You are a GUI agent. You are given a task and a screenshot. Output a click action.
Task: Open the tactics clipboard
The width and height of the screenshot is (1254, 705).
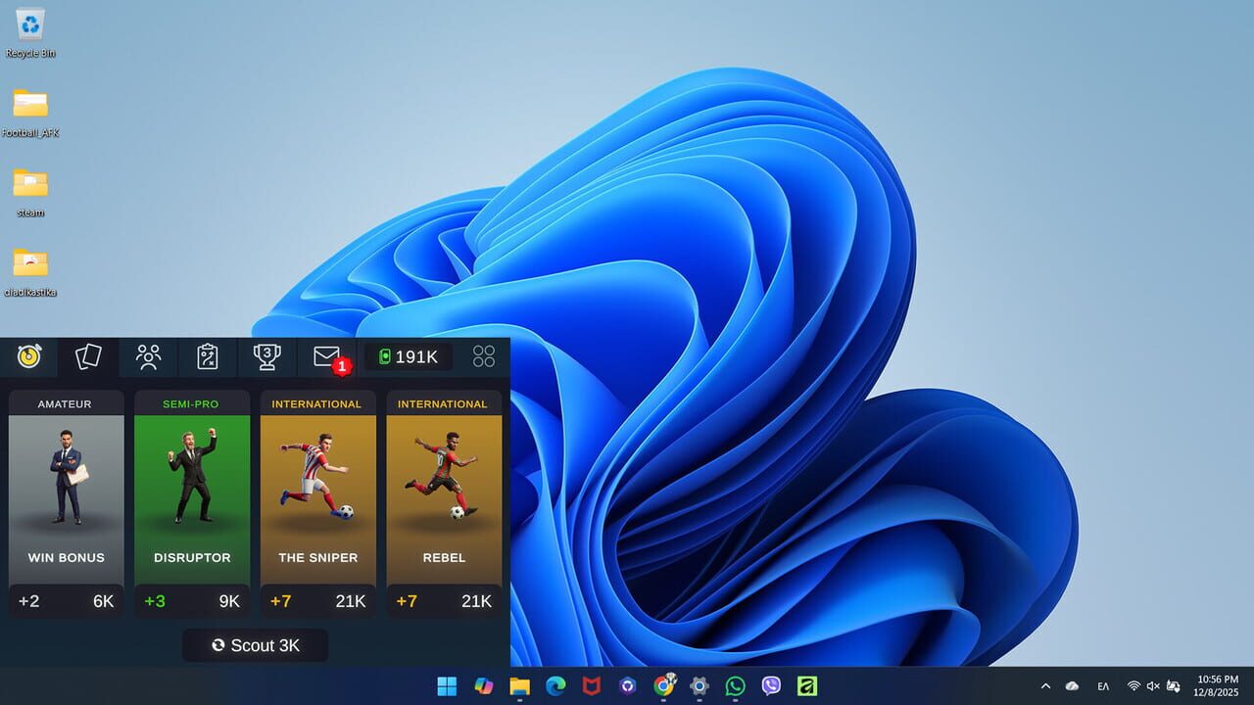point(207,356)
